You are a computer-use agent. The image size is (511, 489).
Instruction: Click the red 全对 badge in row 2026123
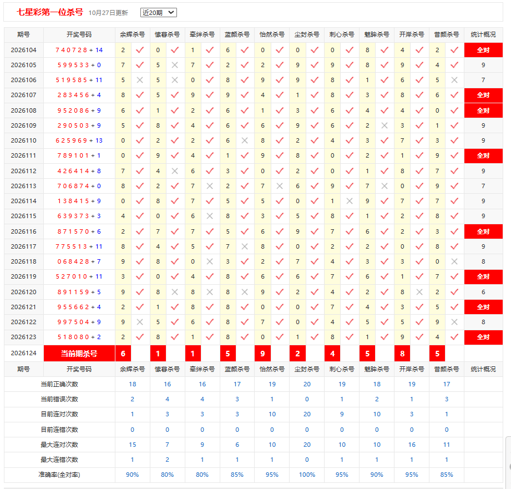click(483, 337)
